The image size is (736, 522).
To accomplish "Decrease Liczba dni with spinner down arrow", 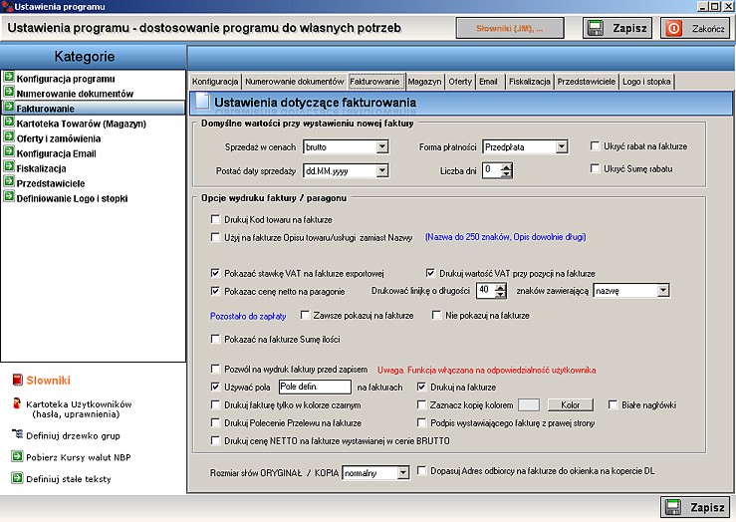I will pos(506,173).
